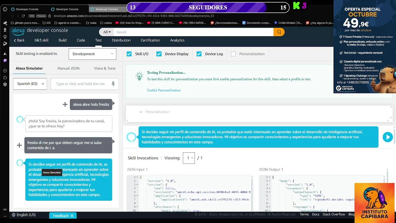Open the sidebar player icon
Screen dimensions: 396x223
5,70
